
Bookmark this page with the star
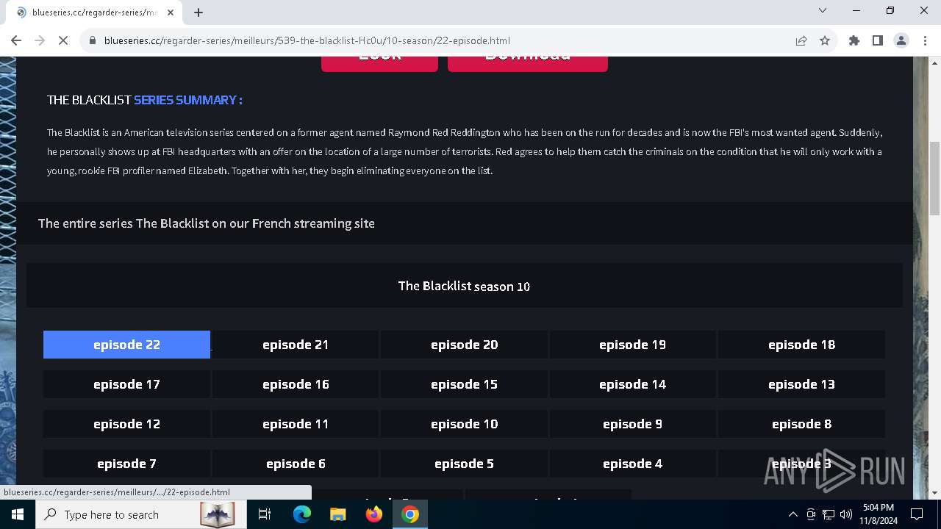[x=825, y=40]
